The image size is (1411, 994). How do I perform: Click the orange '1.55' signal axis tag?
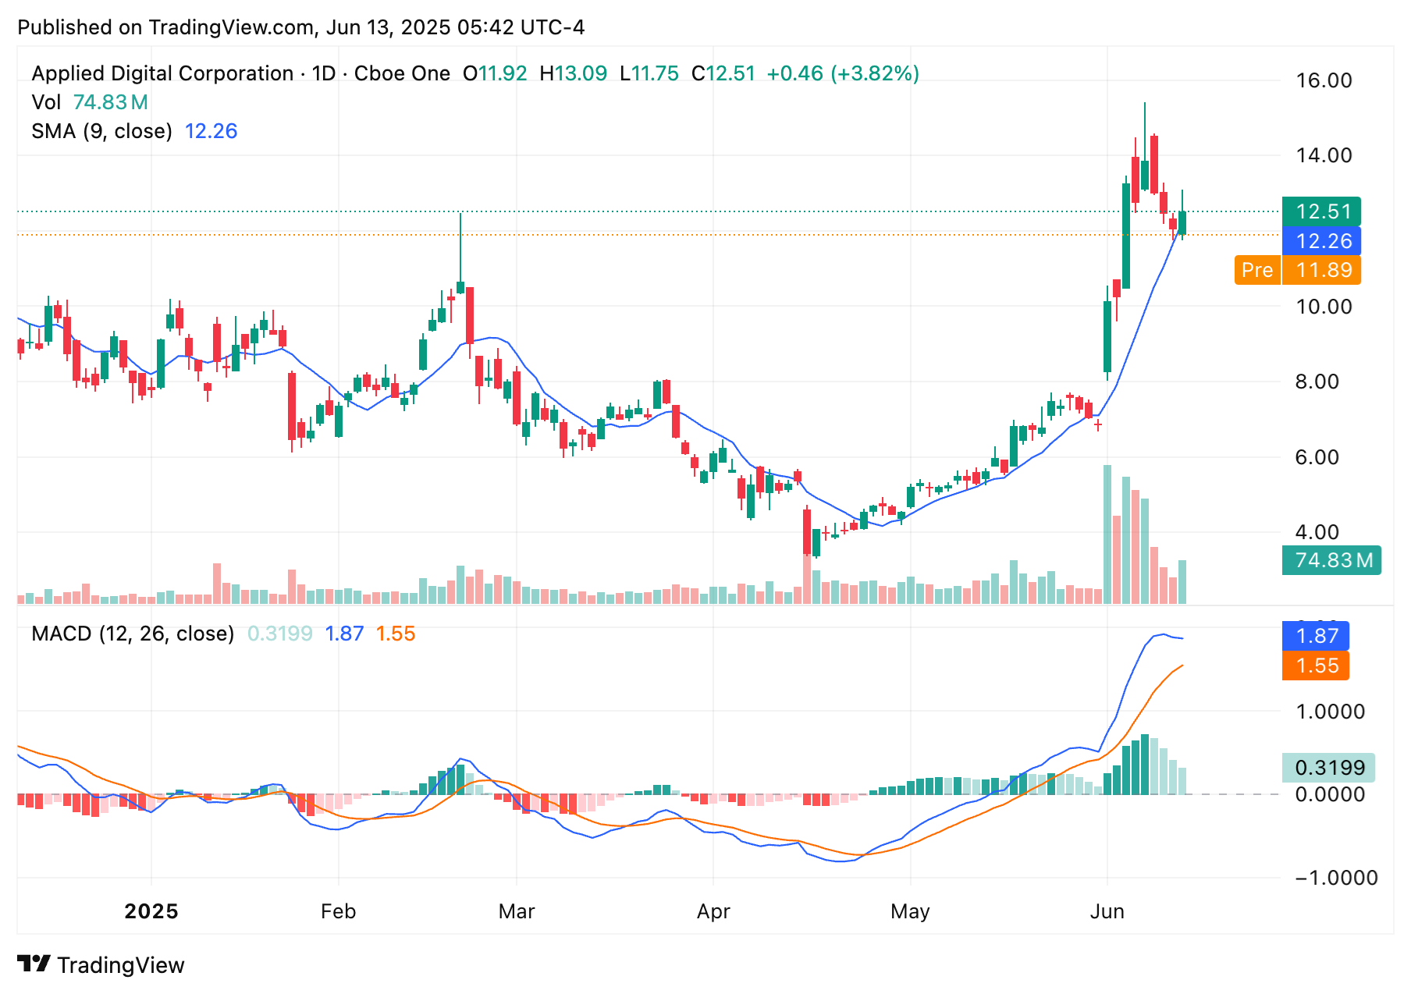coord(1316,666)
